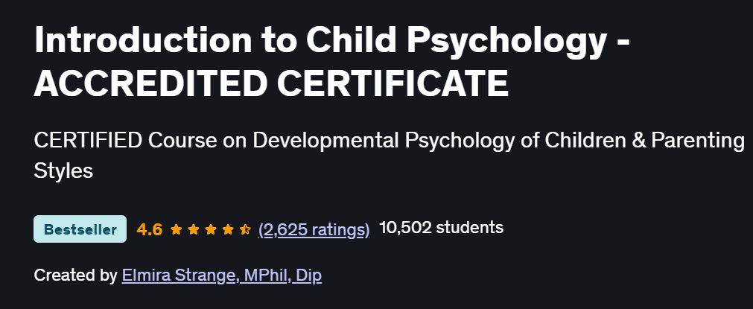
Task: Click 'Dip' at the end of the instructor link
Action: point(308,275)
